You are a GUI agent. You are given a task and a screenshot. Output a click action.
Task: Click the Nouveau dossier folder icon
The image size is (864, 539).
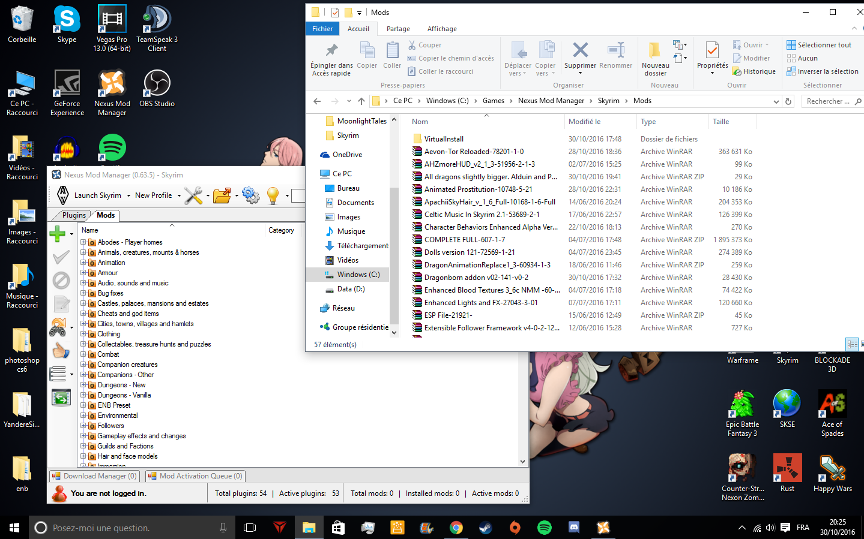[655, 50]
